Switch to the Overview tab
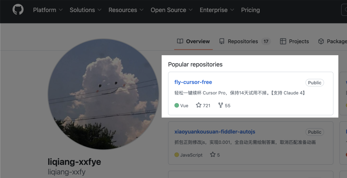This screenshot has width=347, height=178. click(x=198, y=41)
